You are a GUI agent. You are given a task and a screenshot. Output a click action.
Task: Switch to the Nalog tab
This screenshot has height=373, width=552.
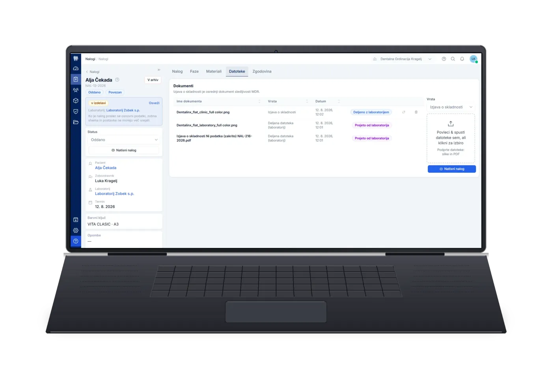tap(177, 72)
